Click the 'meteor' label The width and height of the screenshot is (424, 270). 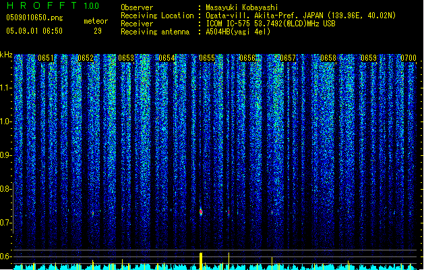[x=96, y=21]
